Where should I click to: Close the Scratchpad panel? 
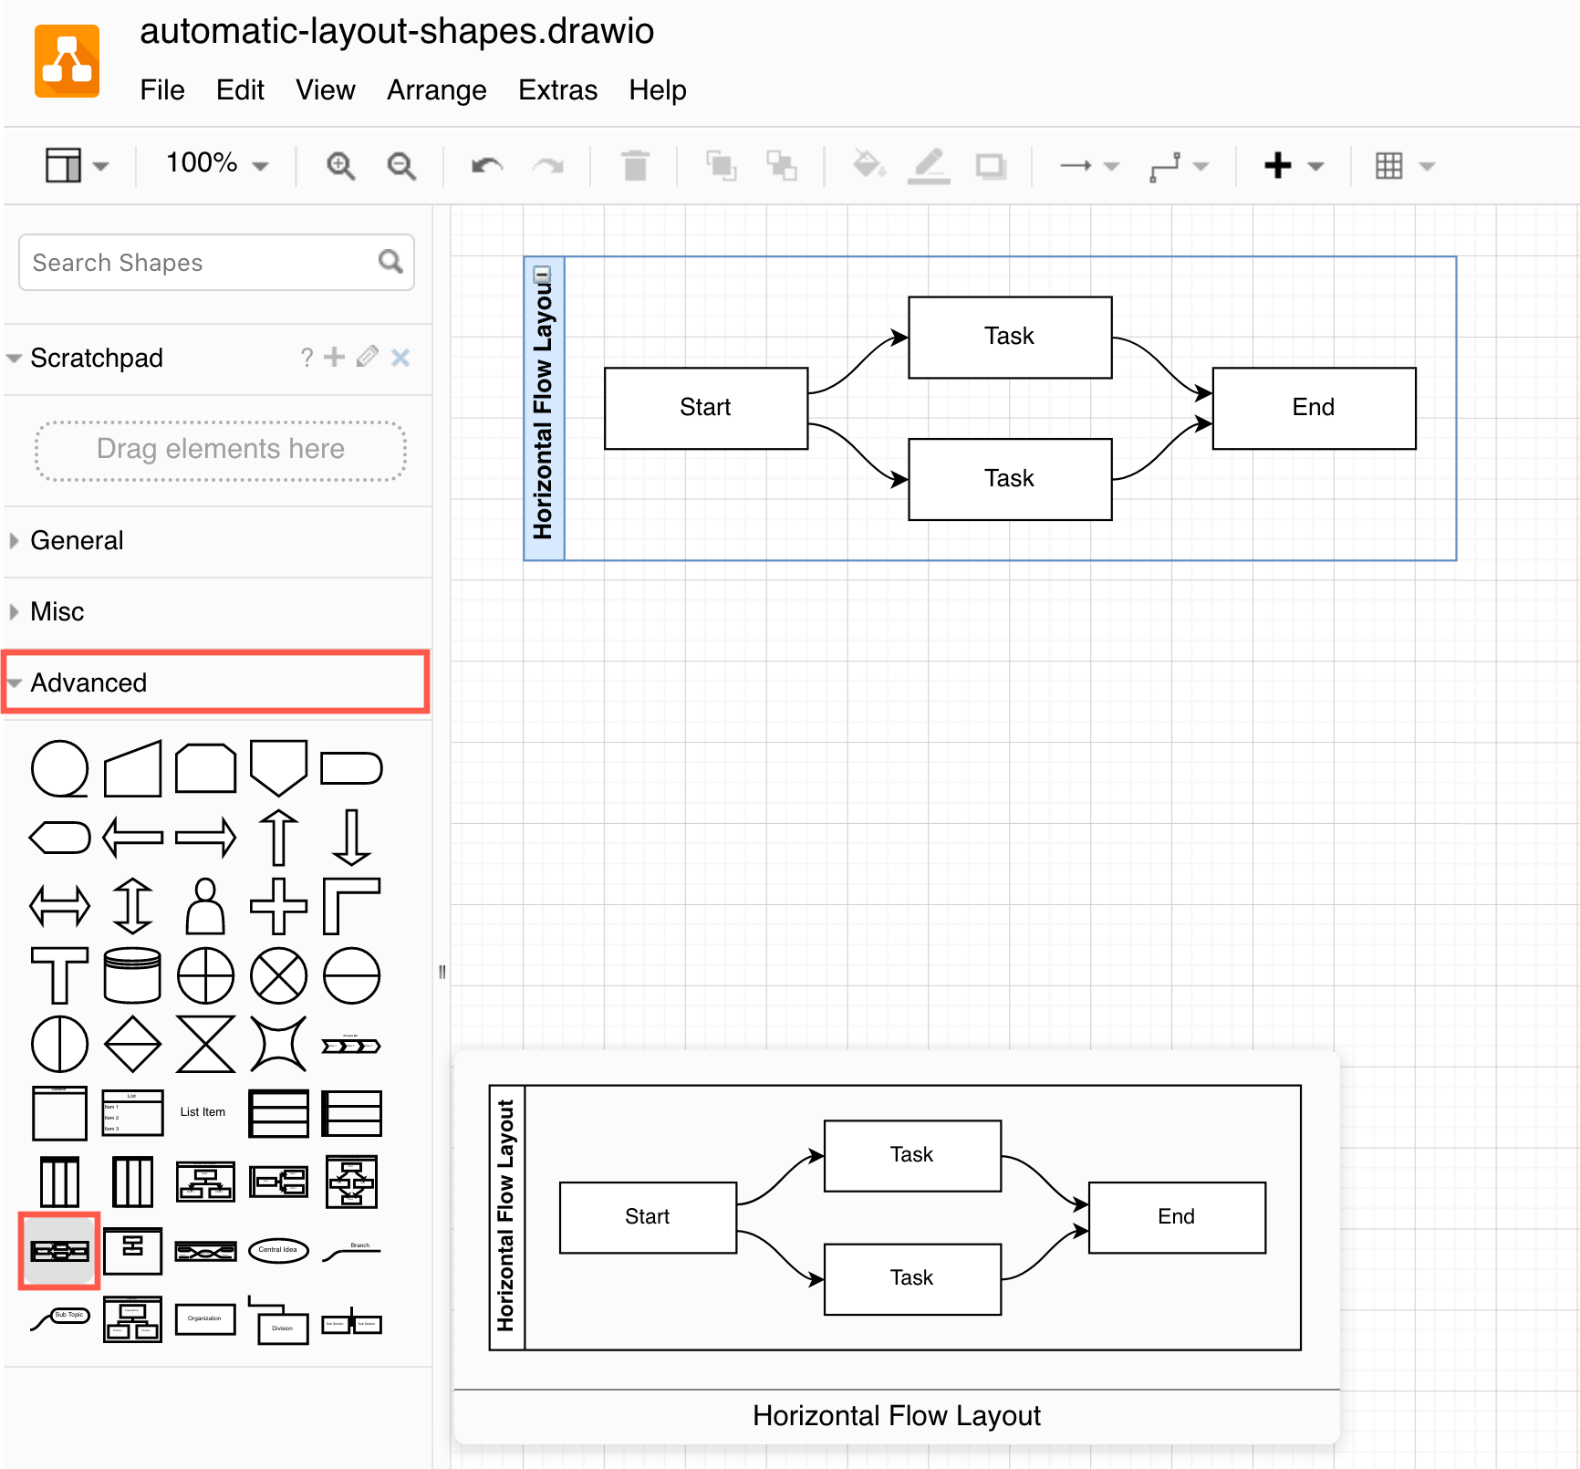(x=400, y=358)
